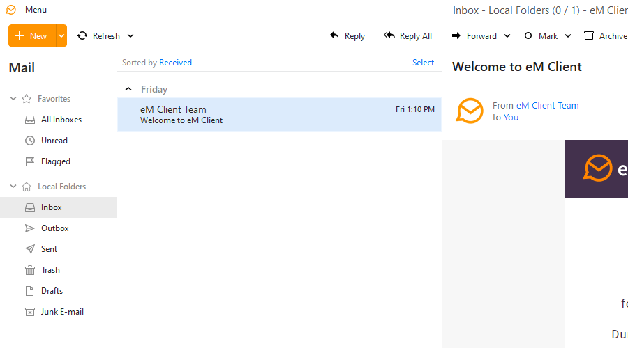The height and width of the screenshot is (348, 628).
Task: Click the Favorites star icon
Action: click(x=27, y=99)
